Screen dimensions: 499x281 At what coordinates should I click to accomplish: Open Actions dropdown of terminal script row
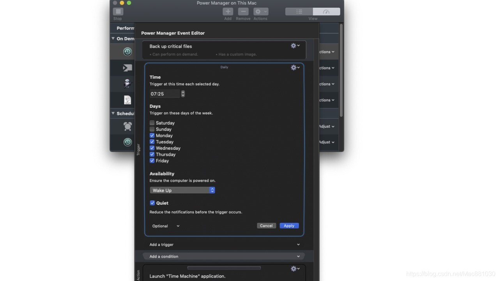327,68
